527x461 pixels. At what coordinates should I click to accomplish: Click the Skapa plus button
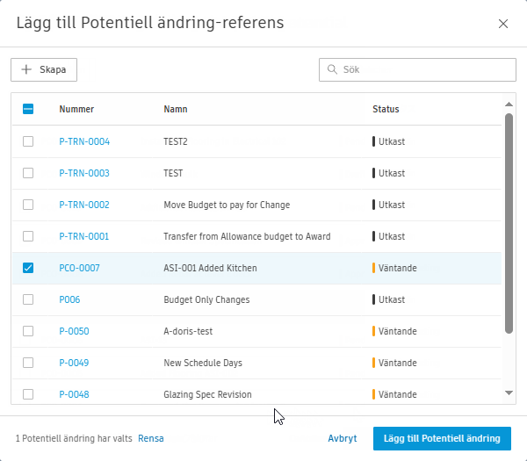click(x=44, y=69)
